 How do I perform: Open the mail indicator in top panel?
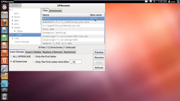coord(146,1)
